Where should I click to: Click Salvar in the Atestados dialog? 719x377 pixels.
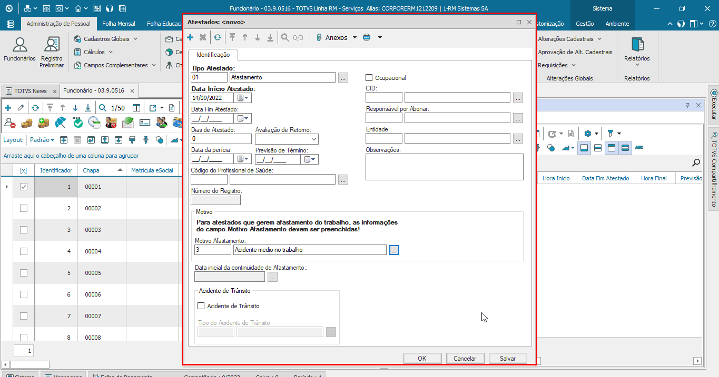[508, 358]
